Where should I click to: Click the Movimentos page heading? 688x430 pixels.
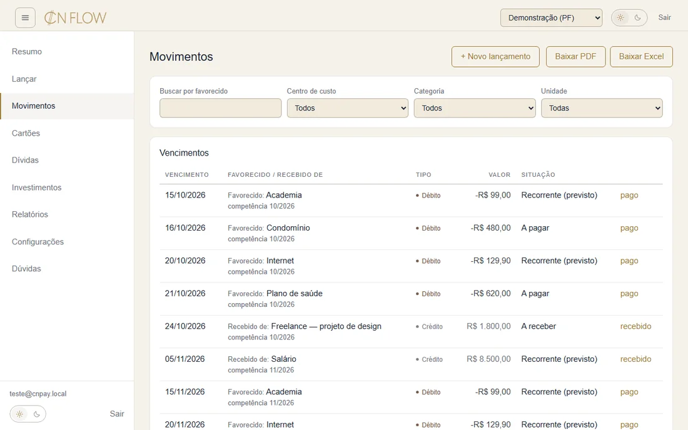point(181,56)
